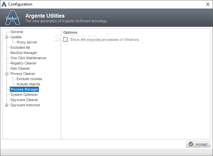Expand the Spyware Inmunize tree node

point(7,105)
